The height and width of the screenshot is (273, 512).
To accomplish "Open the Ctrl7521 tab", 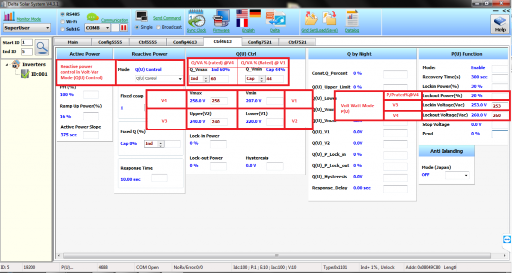I will pyautogui.click(x=297, y=42).
